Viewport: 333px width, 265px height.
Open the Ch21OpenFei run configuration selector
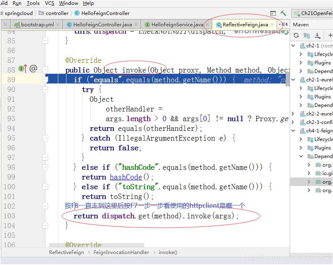312,13
